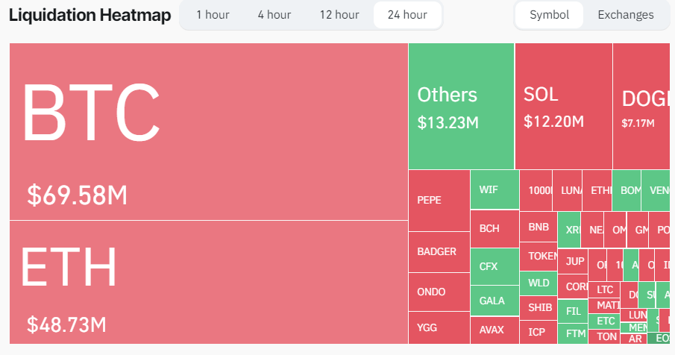Click the green CFX tile
The height and width of the screenshot is (355, 675).
(x=494, y=266)
